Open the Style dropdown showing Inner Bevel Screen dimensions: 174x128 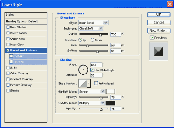(x=93, y=23)
